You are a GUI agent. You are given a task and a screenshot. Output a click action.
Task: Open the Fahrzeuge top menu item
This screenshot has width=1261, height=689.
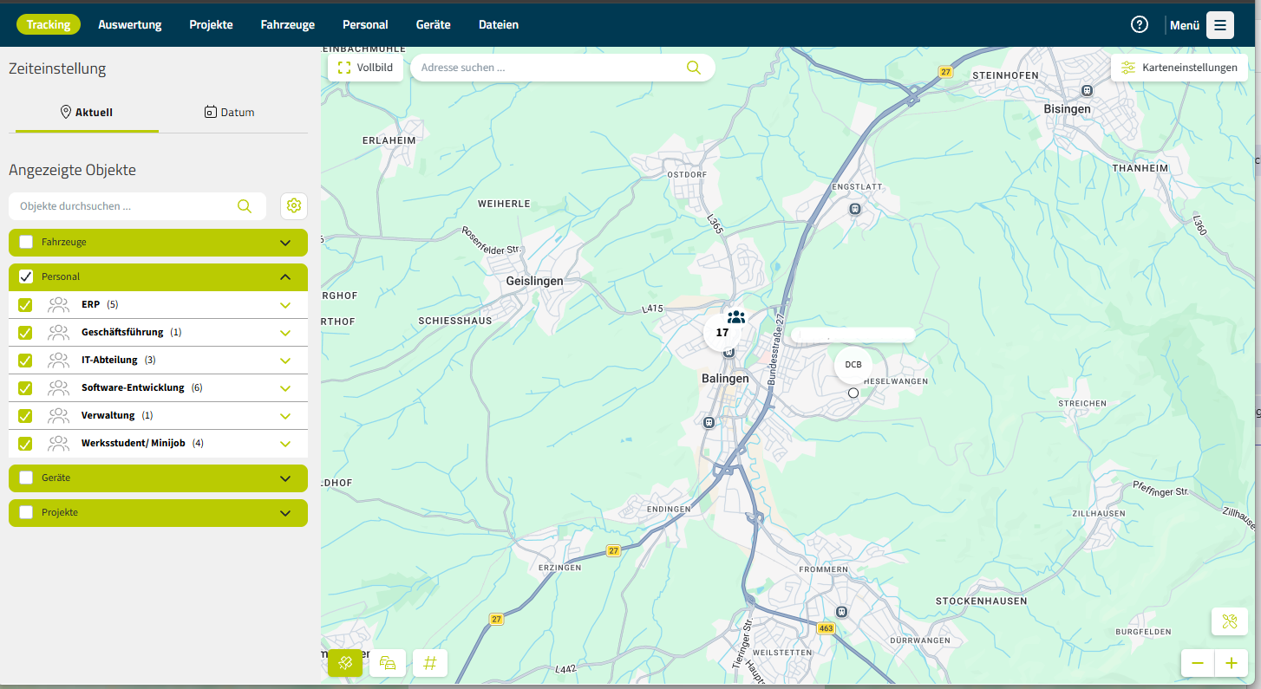pos(288,24)
